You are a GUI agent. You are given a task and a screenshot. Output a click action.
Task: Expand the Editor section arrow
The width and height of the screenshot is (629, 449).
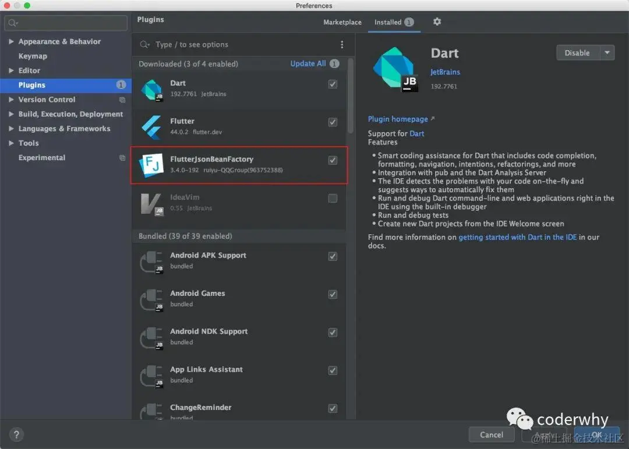[x=11, y=70]
